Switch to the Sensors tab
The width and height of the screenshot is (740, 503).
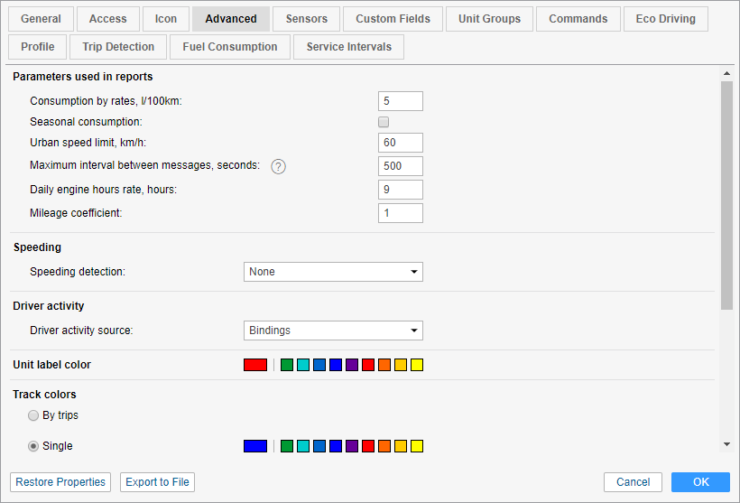click(306, 19)
